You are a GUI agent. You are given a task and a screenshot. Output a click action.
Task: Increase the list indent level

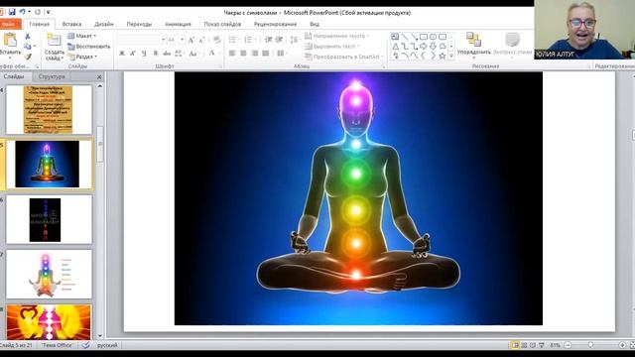(279, 40)
